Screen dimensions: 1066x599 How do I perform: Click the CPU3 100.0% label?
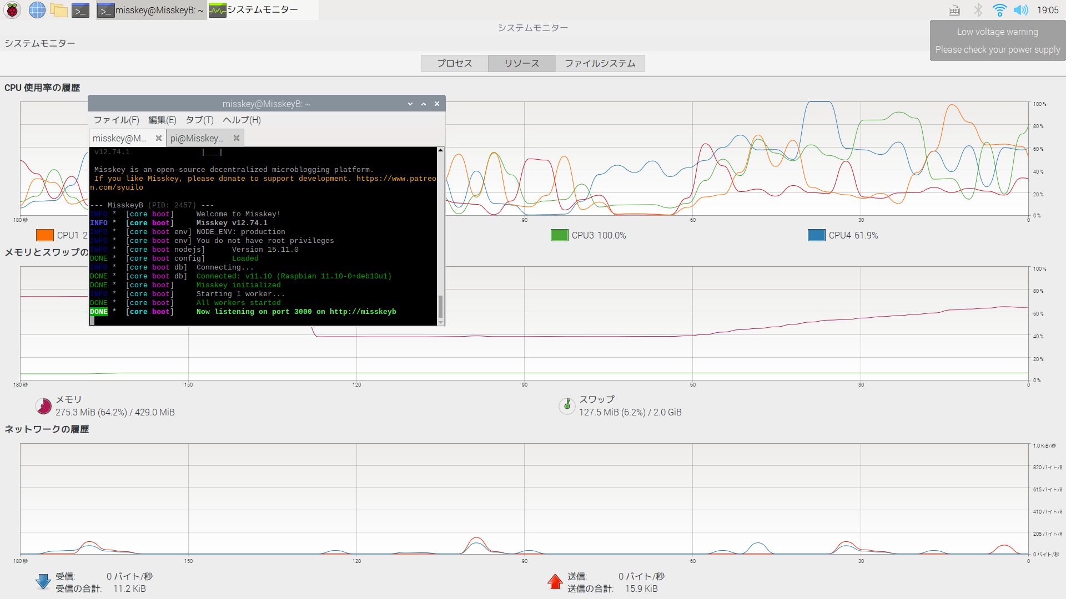click(x=599, y=235)
